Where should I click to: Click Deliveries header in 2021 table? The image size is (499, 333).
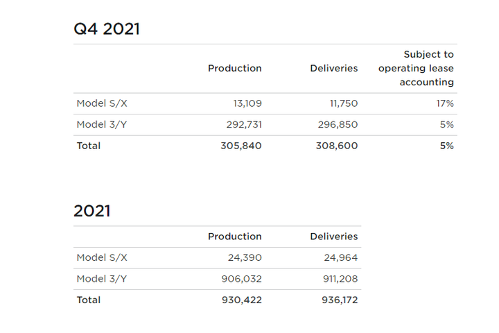(x=334, y=237)
